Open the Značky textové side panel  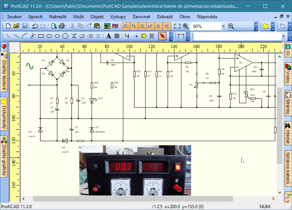(x=4, y=72)
